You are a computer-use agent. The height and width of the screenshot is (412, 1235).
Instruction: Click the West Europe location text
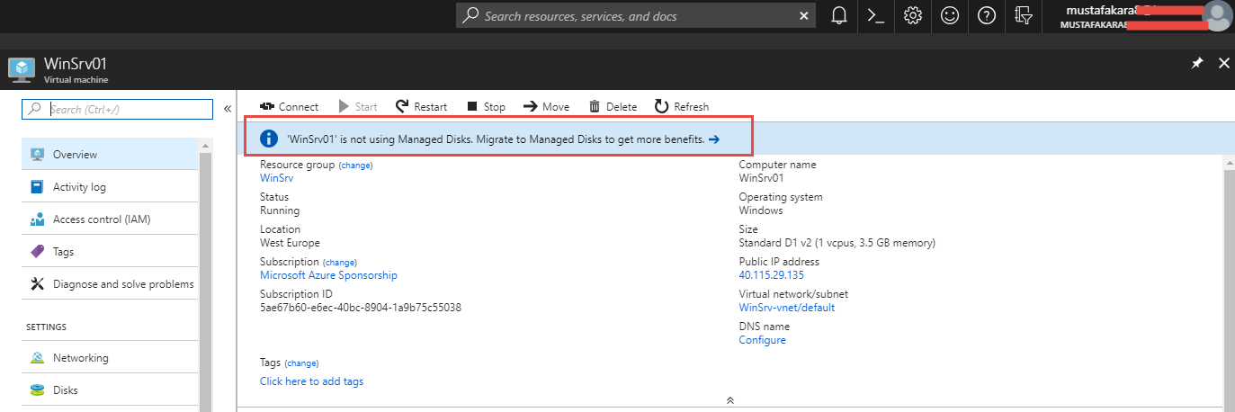point(290,243)
